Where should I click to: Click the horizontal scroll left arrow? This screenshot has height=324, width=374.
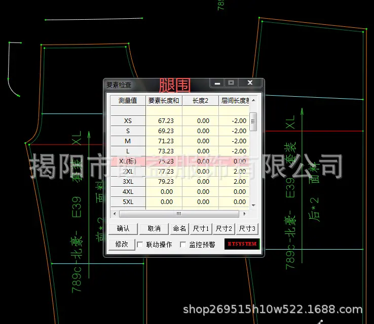[x=115, y=214]
